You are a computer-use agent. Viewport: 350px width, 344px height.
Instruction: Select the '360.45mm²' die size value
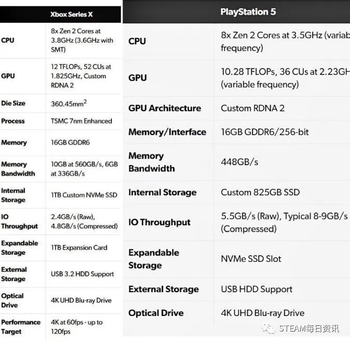[x=69, y=103]
